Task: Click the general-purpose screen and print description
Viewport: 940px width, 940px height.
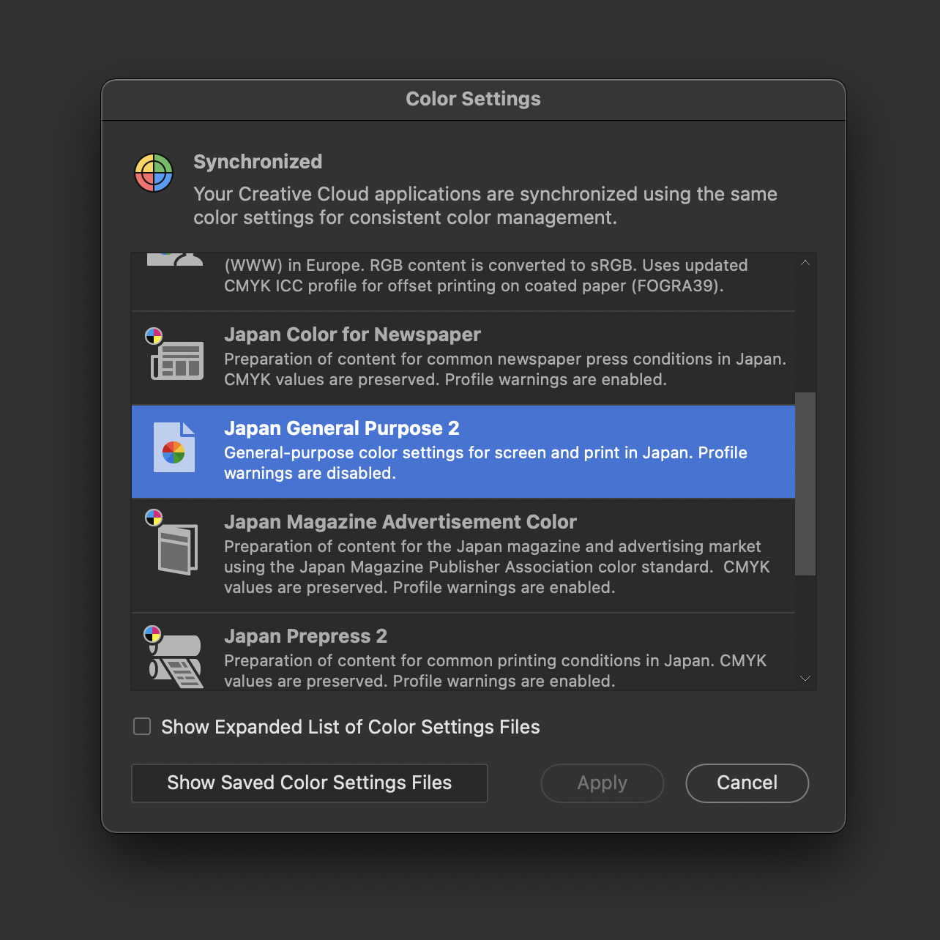Action: point(485,463)
